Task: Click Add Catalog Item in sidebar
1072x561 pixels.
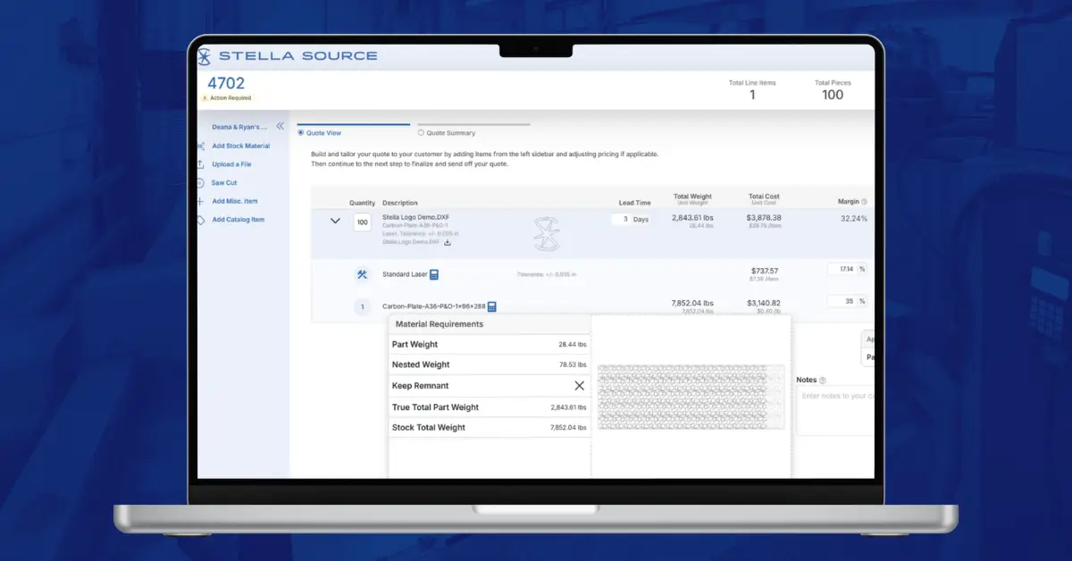Action: [239, 220]
